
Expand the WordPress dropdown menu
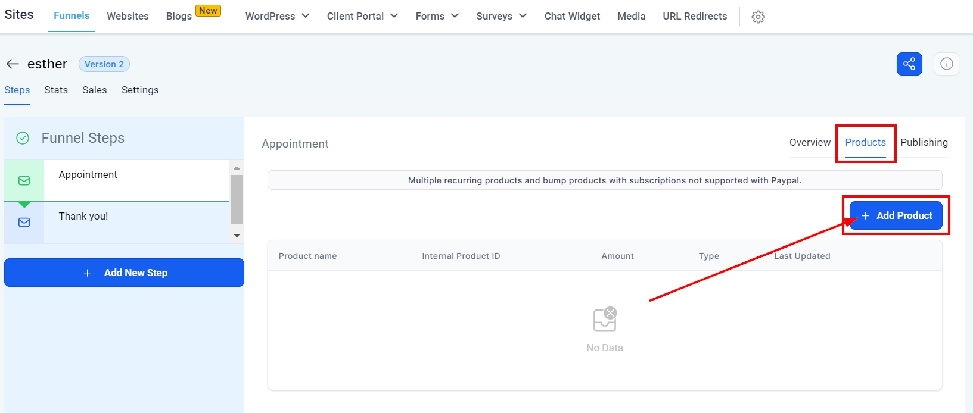(277, 16)
